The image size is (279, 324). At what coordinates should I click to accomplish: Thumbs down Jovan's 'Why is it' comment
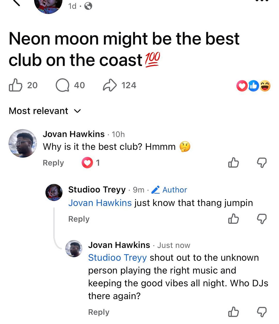[262, 163]
